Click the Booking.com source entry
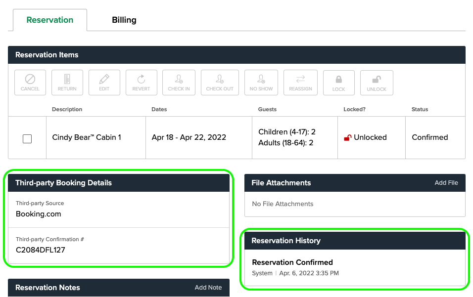Viewport: 473px width, 297px height. (39, 214)
